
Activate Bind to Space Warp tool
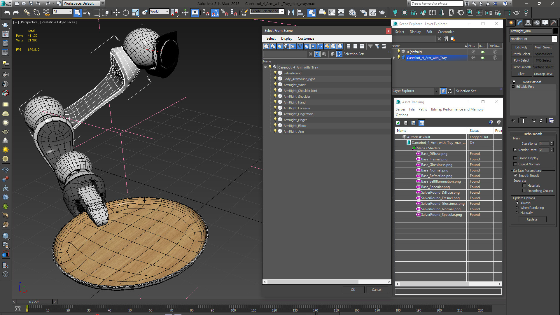(x=46, y=12)
